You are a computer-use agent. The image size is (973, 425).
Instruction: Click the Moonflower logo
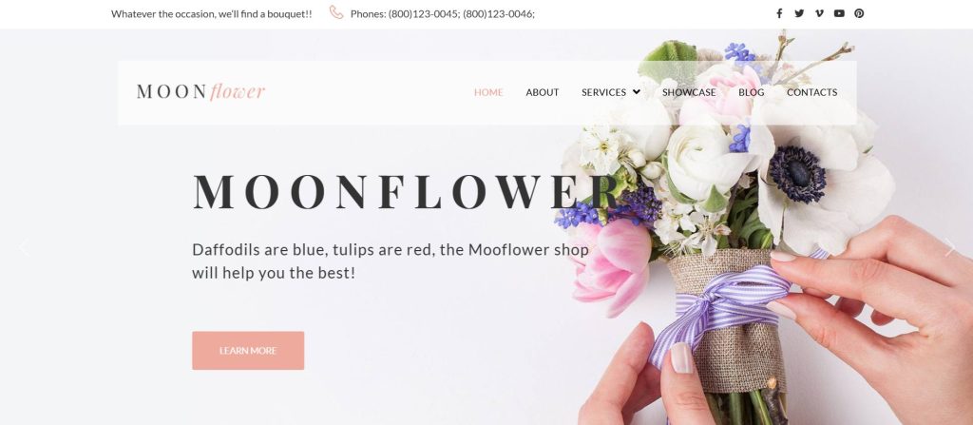coord(200,92)
